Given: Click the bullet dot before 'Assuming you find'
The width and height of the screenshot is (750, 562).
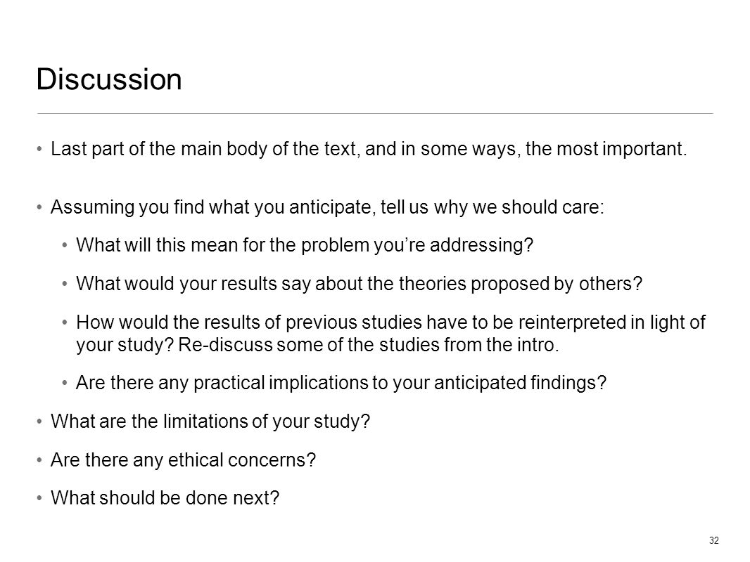Looking at the screenshot, I should (39, 207).
